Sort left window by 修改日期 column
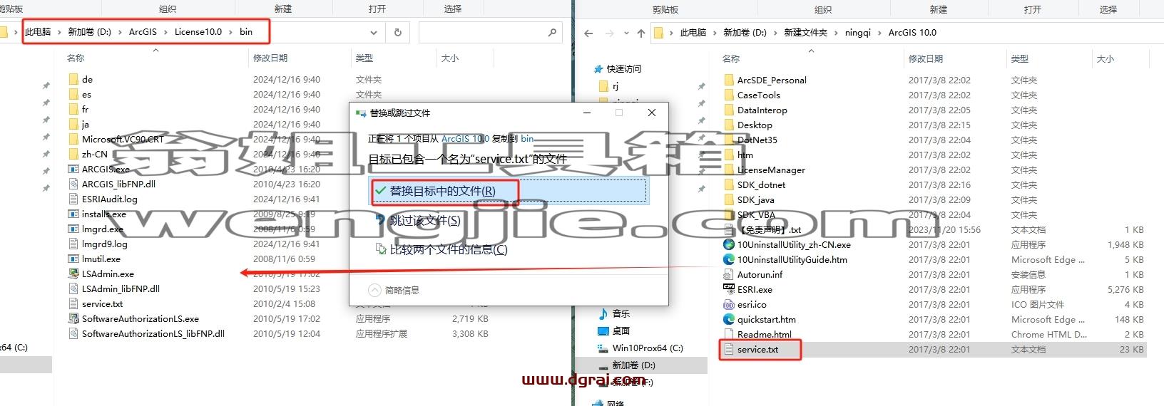Image resolution: width=1164 pixels, height=406 pixels. (x=270, y=58)
